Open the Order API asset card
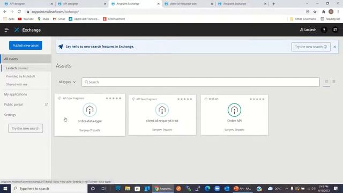 coord(235,115)
